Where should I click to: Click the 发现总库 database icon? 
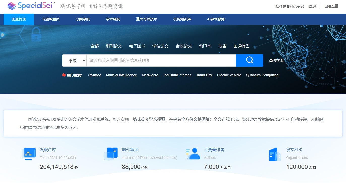28,154
